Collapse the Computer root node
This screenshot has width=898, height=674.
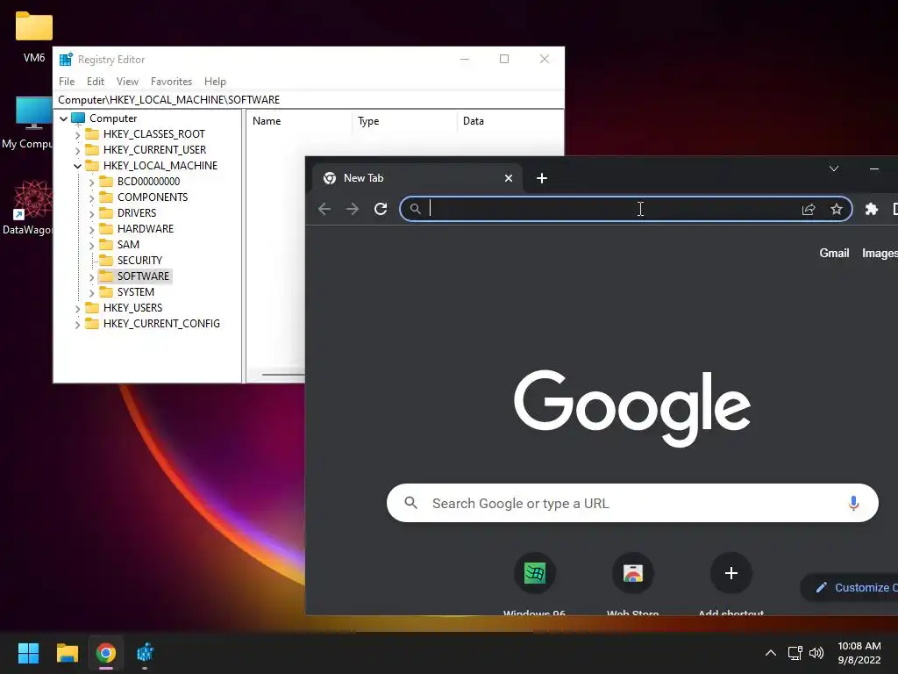[x=63, y=118]
